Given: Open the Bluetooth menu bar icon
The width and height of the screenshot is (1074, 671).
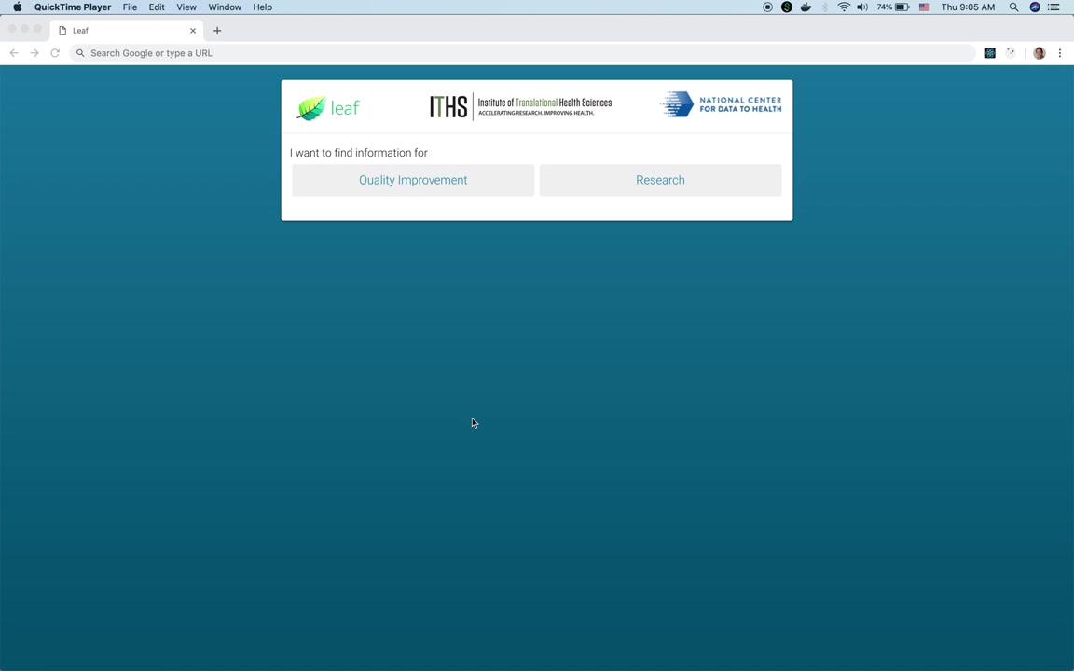Looking at the screenshot, I should coord(825,7).
